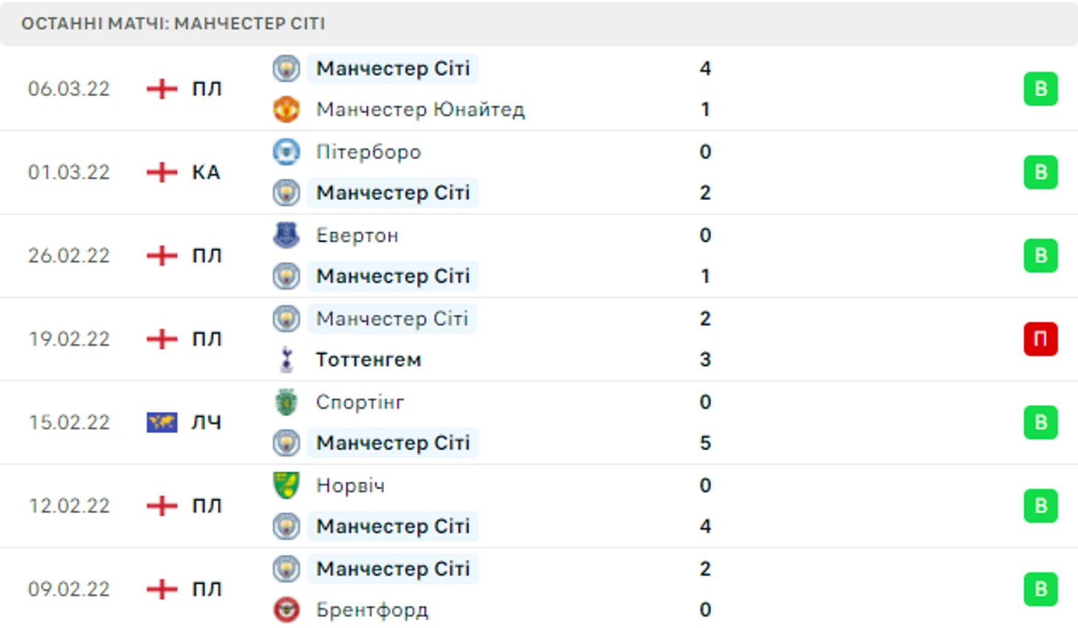Viewport: 1078px width, 628px height.
Task: Click the 26.02.22 match date
Action: coord(69,255)
